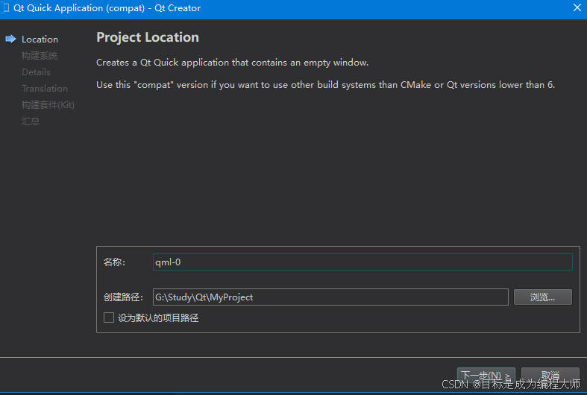
Task: Click the blue arrow icon beside Location
Action: [11, 39]
